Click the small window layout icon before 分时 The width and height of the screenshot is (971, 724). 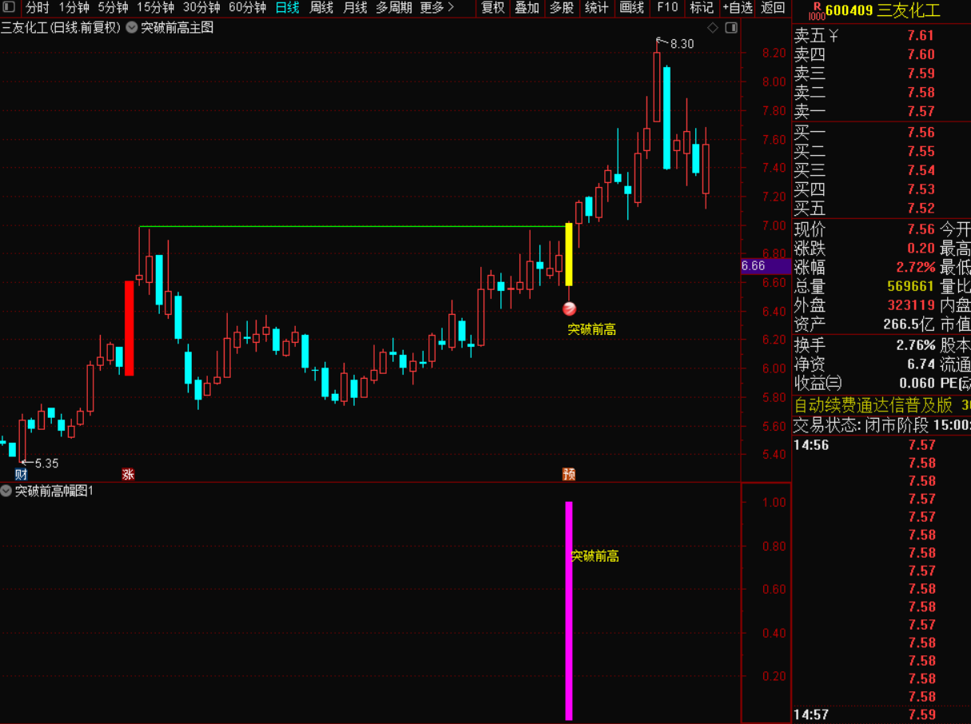point(10,8)
